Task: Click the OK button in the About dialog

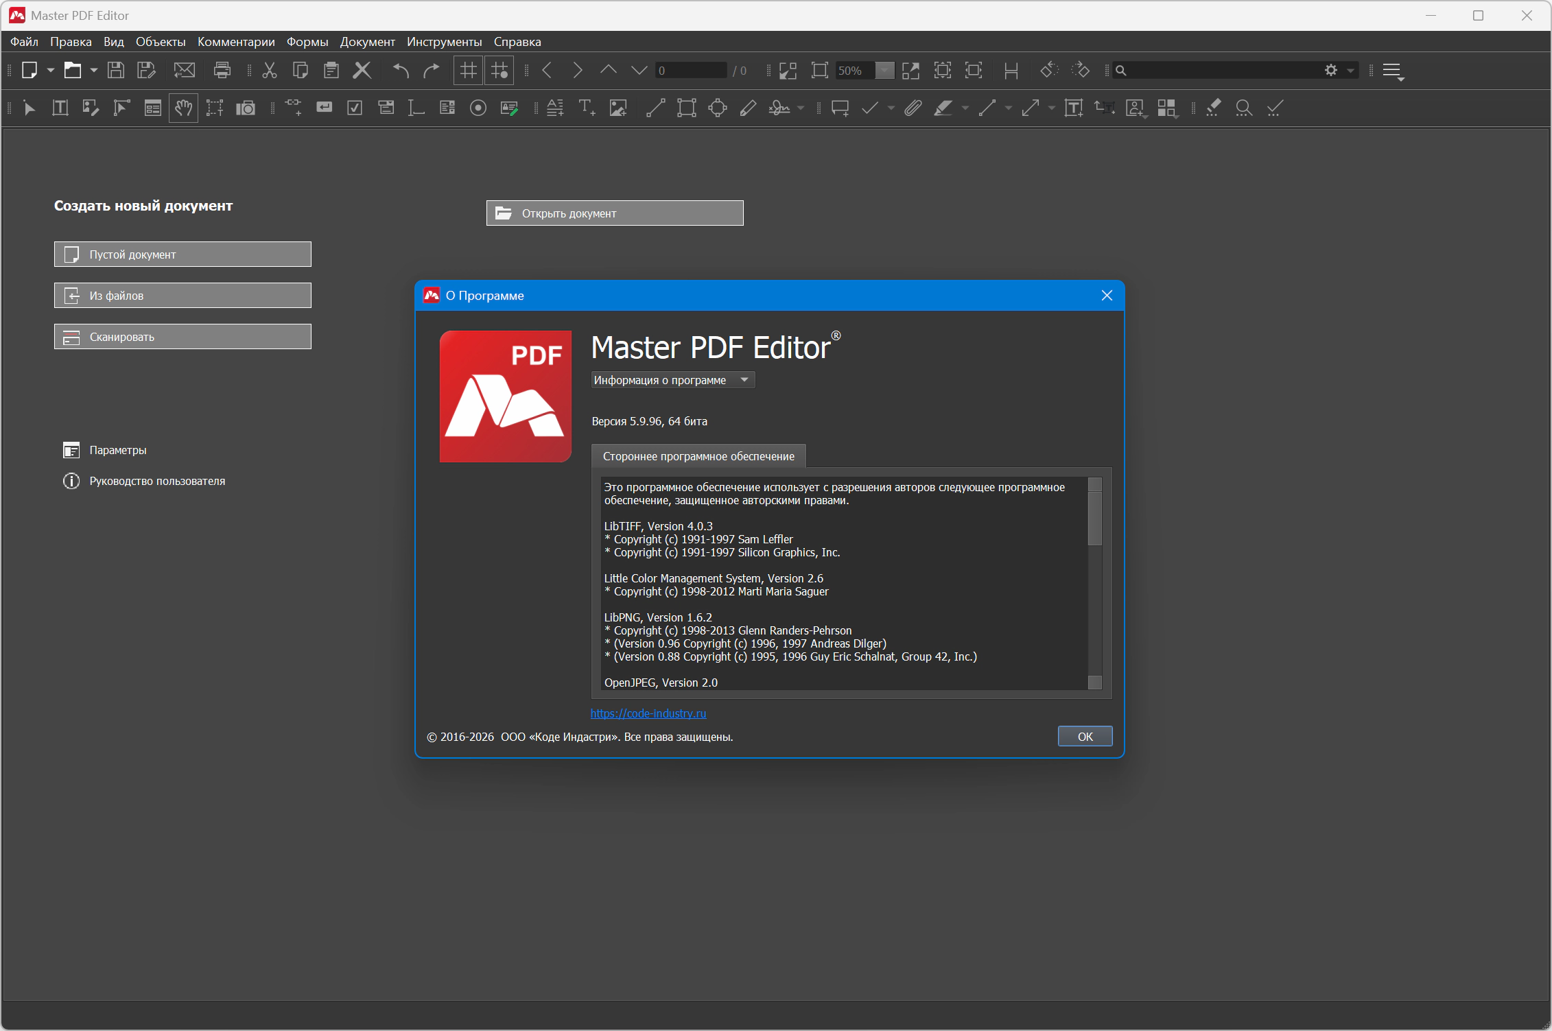Action: click(x=1085, y=736)
